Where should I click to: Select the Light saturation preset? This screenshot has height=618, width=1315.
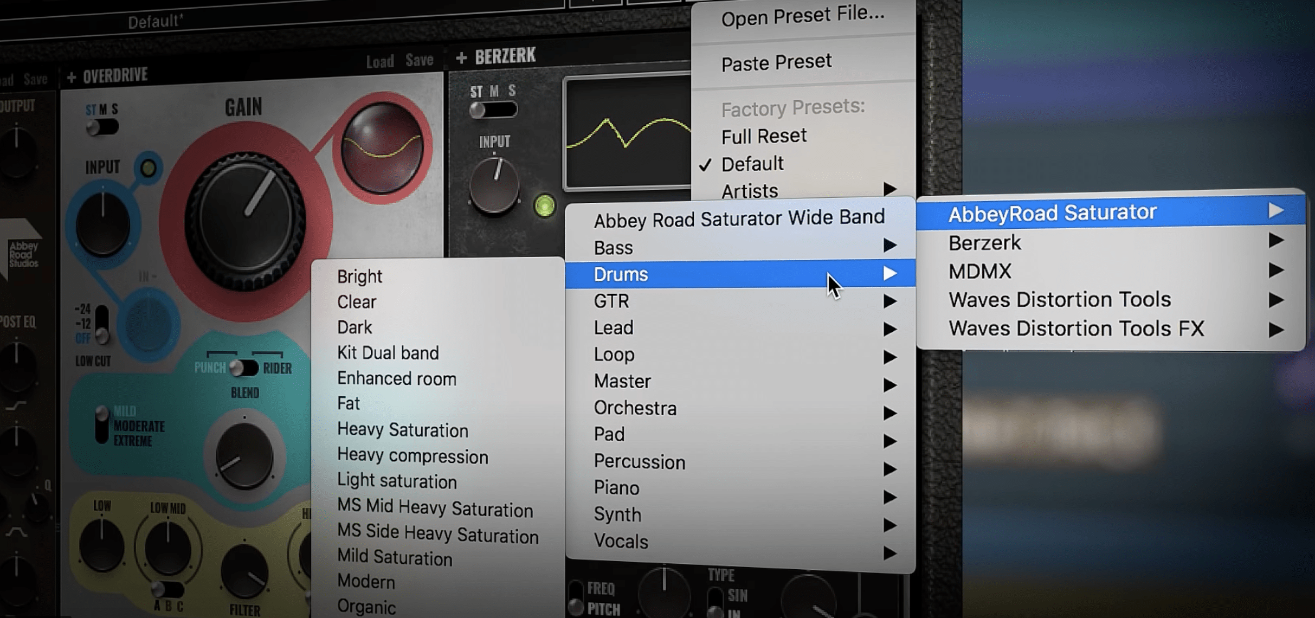click(x=438, y=481)
